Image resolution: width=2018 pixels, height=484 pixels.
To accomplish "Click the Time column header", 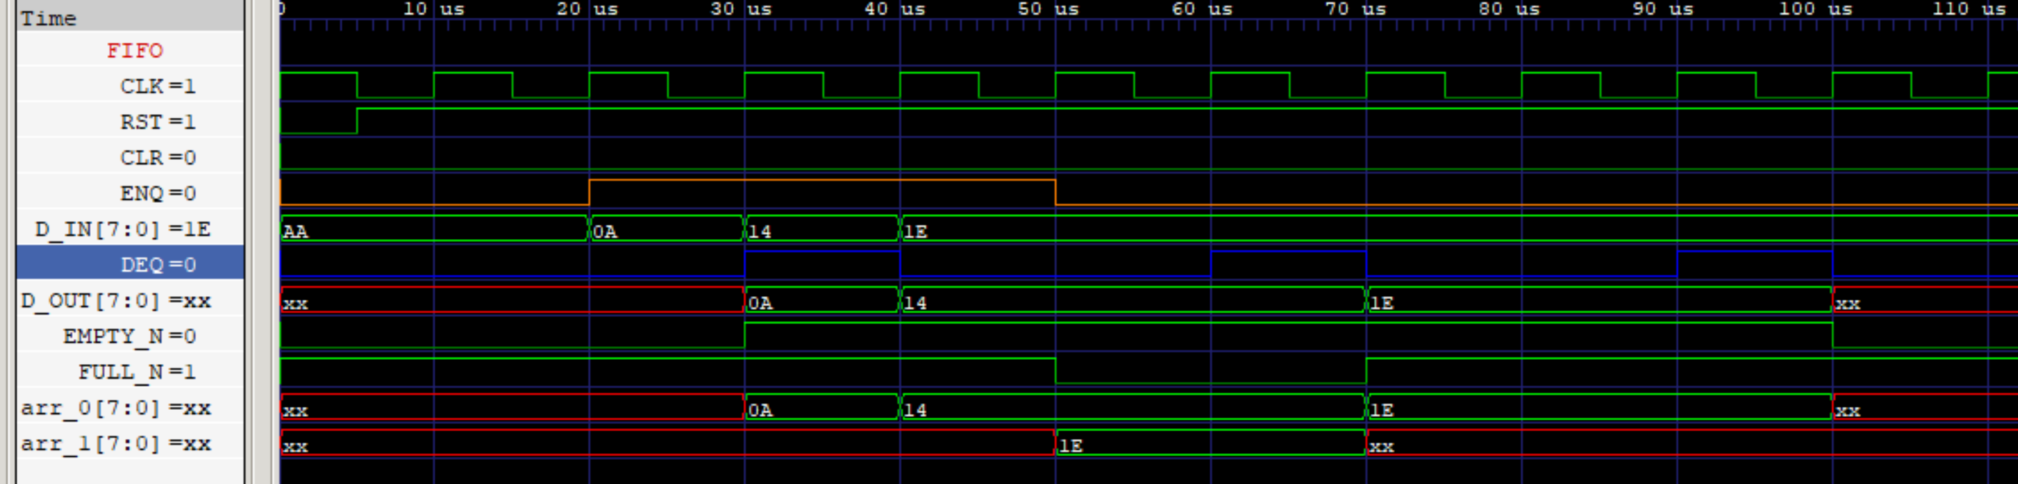I will coord(49,17).
